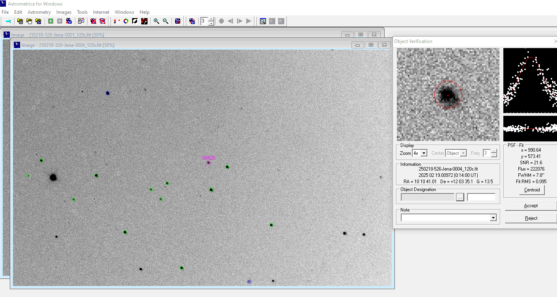557x297 pixels.
Task: Click the blink play arrow
Action: tap(249, 21)
